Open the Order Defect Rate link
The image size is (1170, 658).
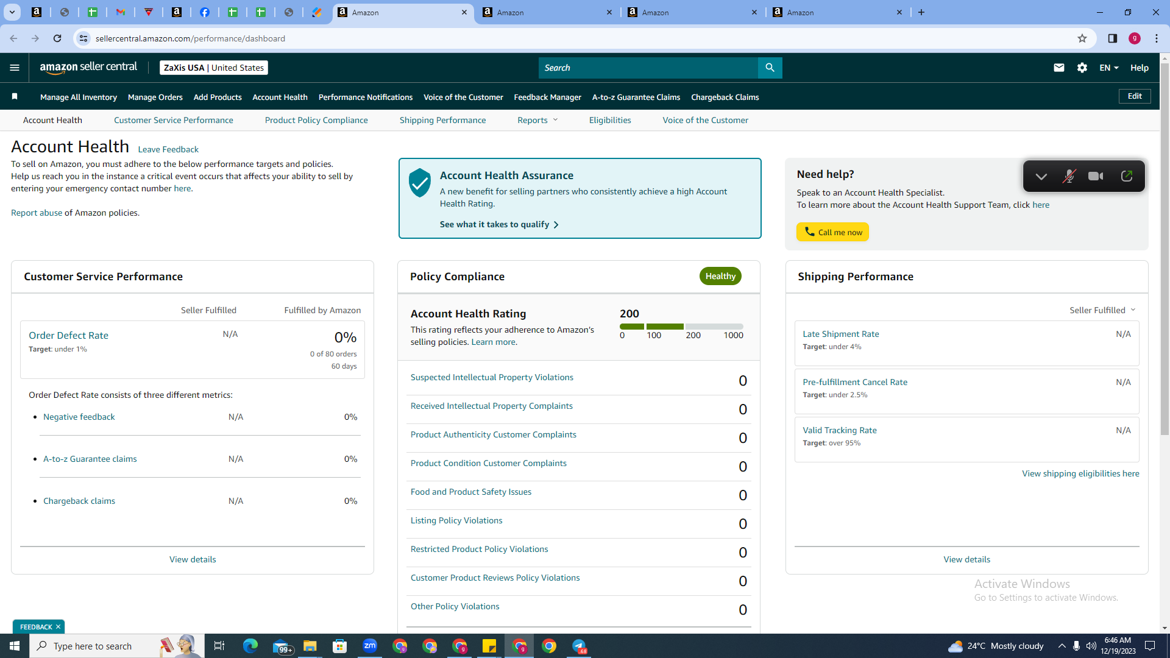[x=68, y=335]
